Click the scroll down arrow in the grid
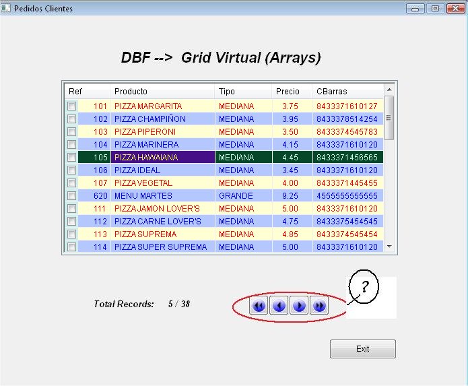 click(x=389, y=247)
